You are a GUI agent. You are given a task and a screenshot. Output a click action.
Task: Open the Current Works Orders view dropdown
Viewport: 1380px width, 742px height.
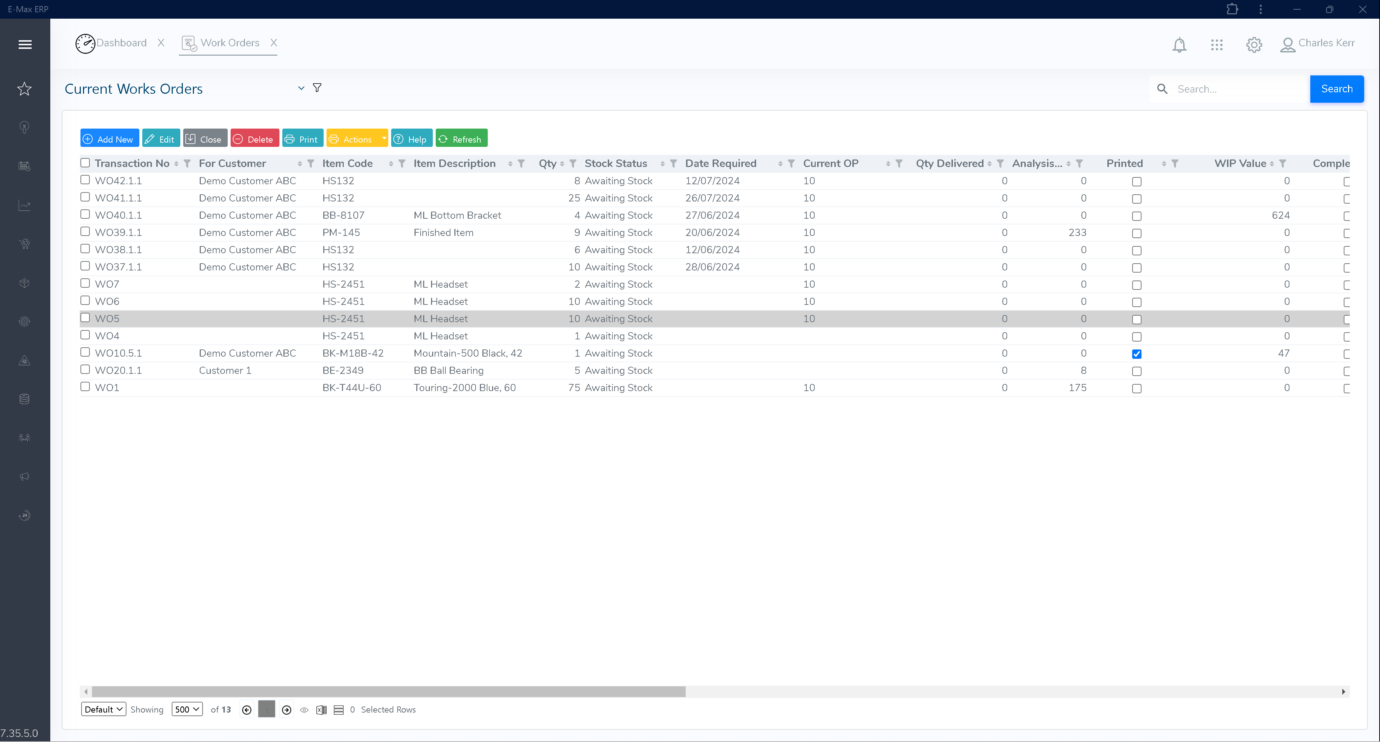pyautogui.click(x=301, y=88)
